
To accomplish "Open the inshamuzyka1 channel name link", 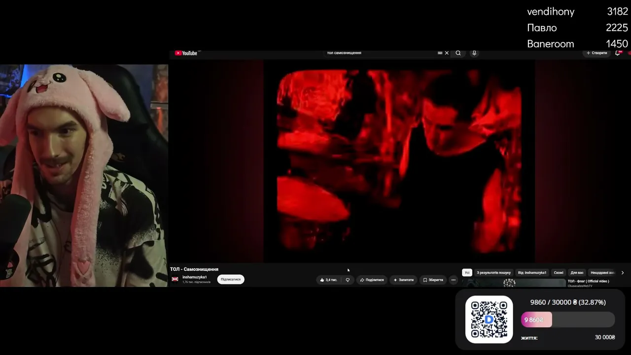I will (194, 277).
